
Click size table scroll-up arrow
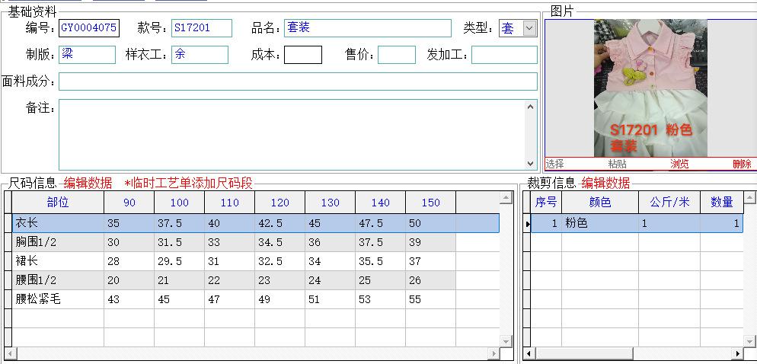point(506,198)
